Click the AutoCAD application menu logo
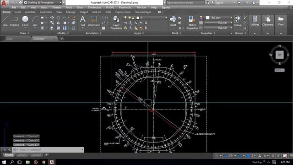Viewport: 293px width, 165px height. coord(4,4)
